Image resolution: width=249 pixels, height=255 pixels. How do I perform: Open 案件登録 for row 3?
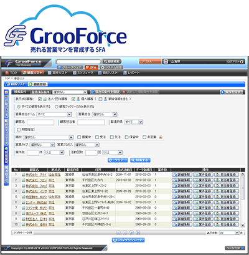203,186
